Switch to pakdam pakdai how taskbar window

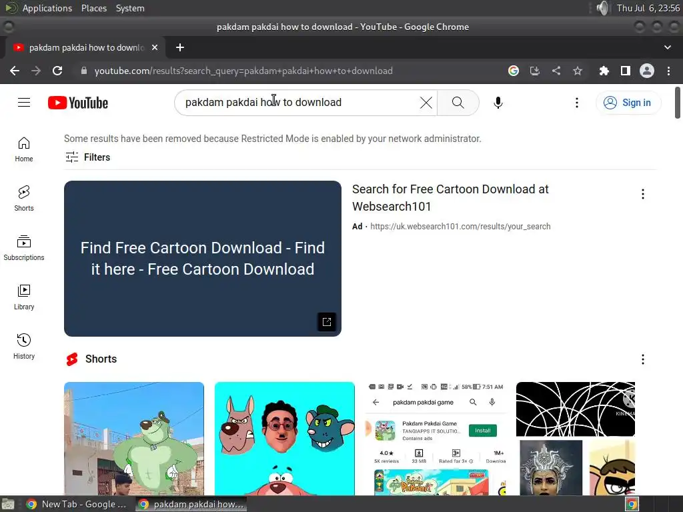191,504
